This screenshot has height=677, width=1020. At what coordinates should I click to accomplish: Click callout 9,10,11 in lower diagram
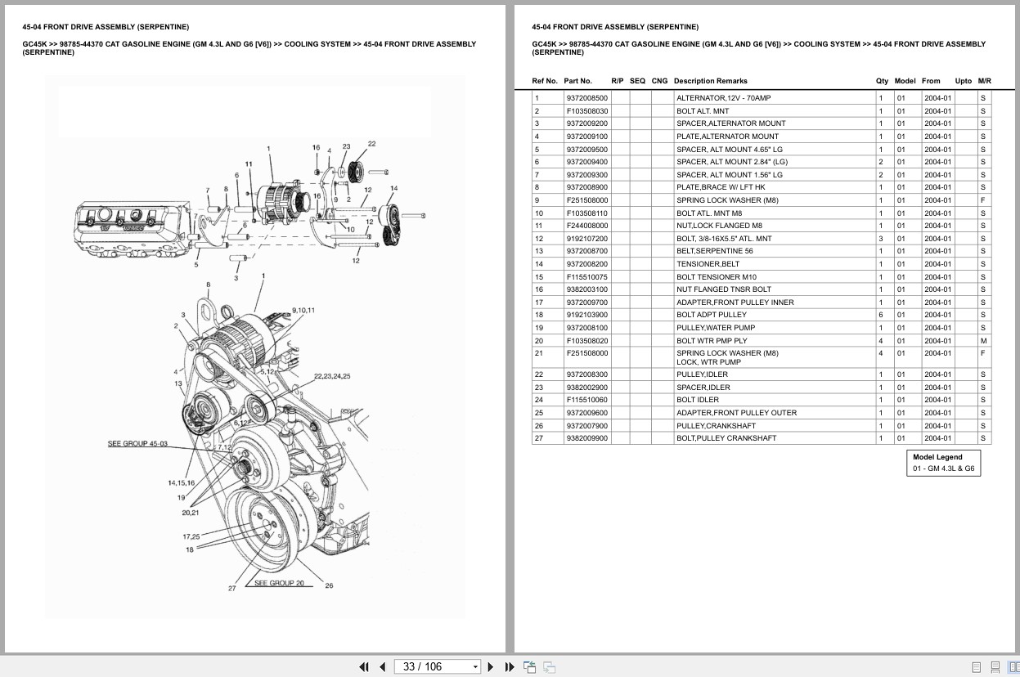[x=303, y=311]
